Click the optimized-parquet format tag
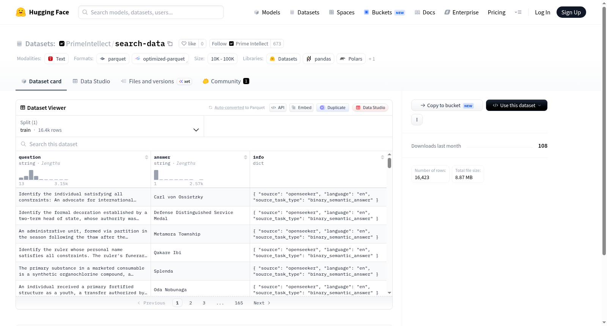Viewport: 607px width, 326px height. [x=160, y=59]
